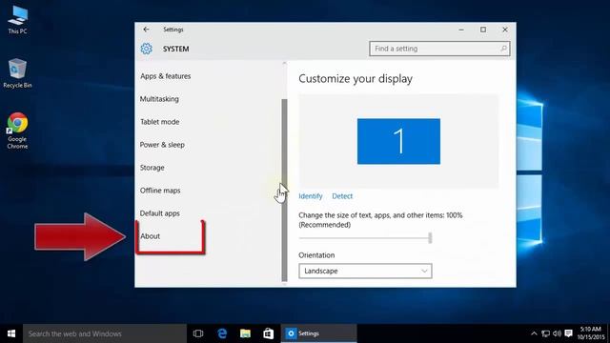Open the Orientation Landscape dropdown
Viewport: 610px width, 343px height.
[x=365, y=271]
